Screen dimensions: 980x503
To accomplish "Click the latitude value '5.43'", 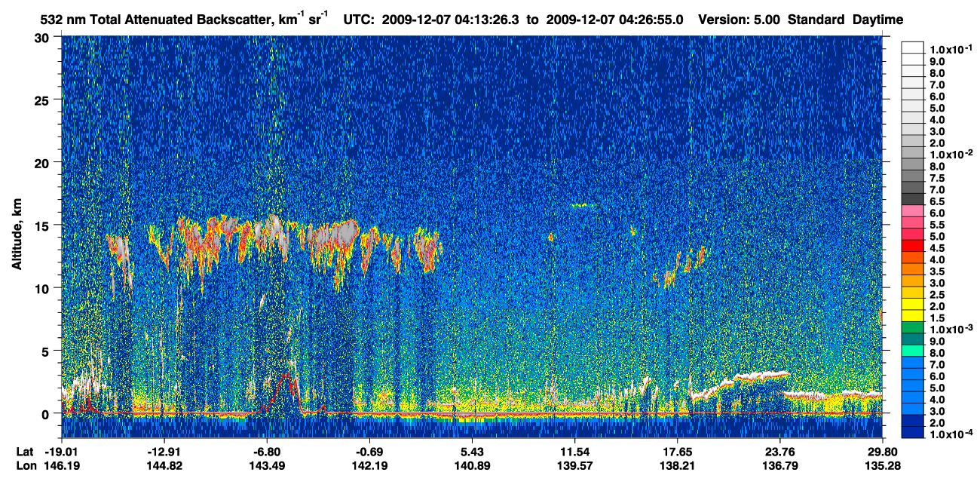I will pyautogui.click(x=472, y=452).
